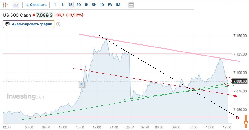
Task: Select the 1 minute timeframe
Action: point(55,5)
